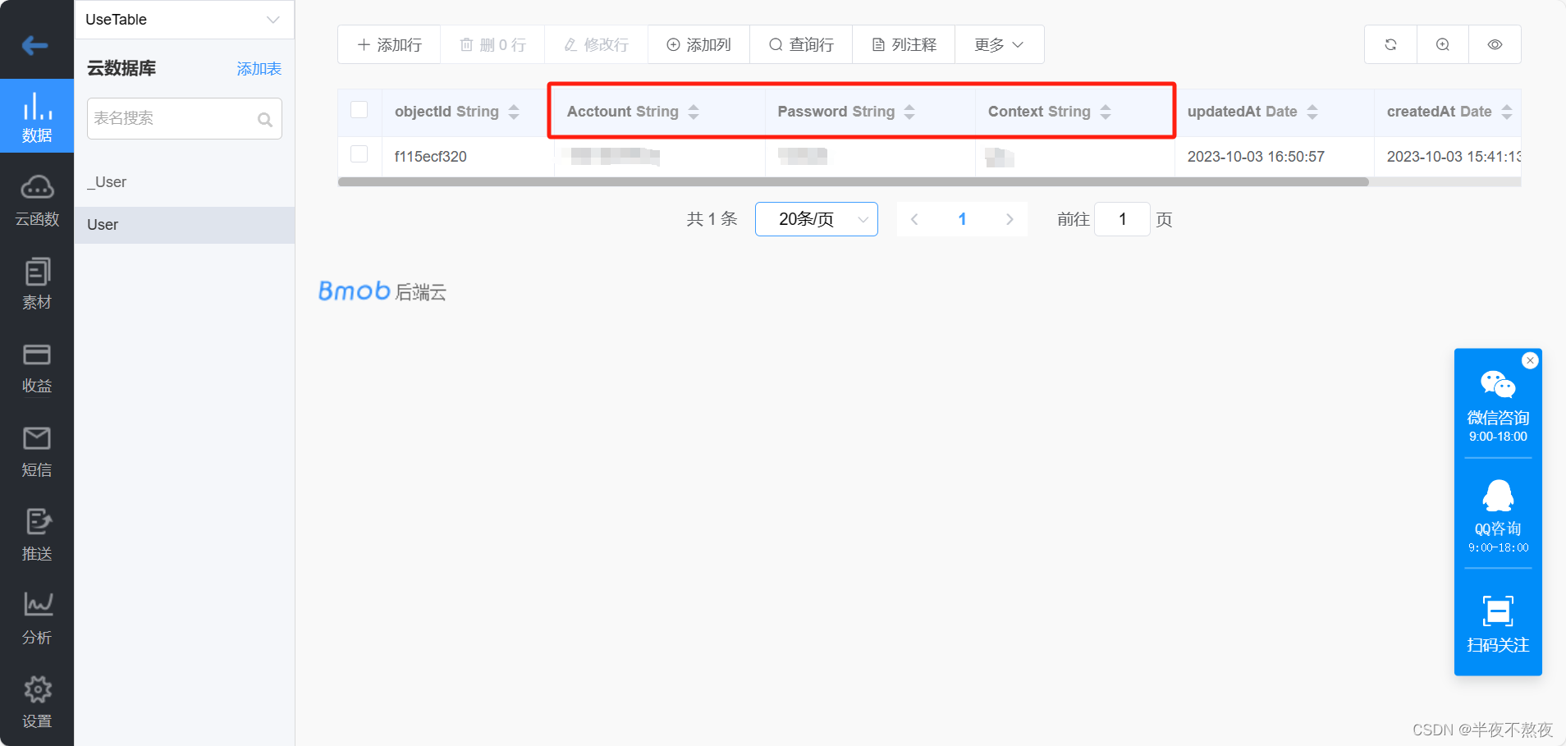Open the UseTable application dropdown
The width and height of the screenshot is (1566, 746).
click(184, 19)
